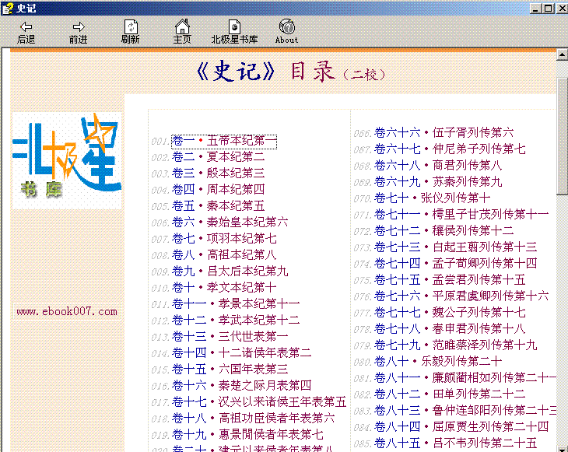Open 卷十 孝文本纪第十 chapter
568x452 pixels.
click(224, 288)
